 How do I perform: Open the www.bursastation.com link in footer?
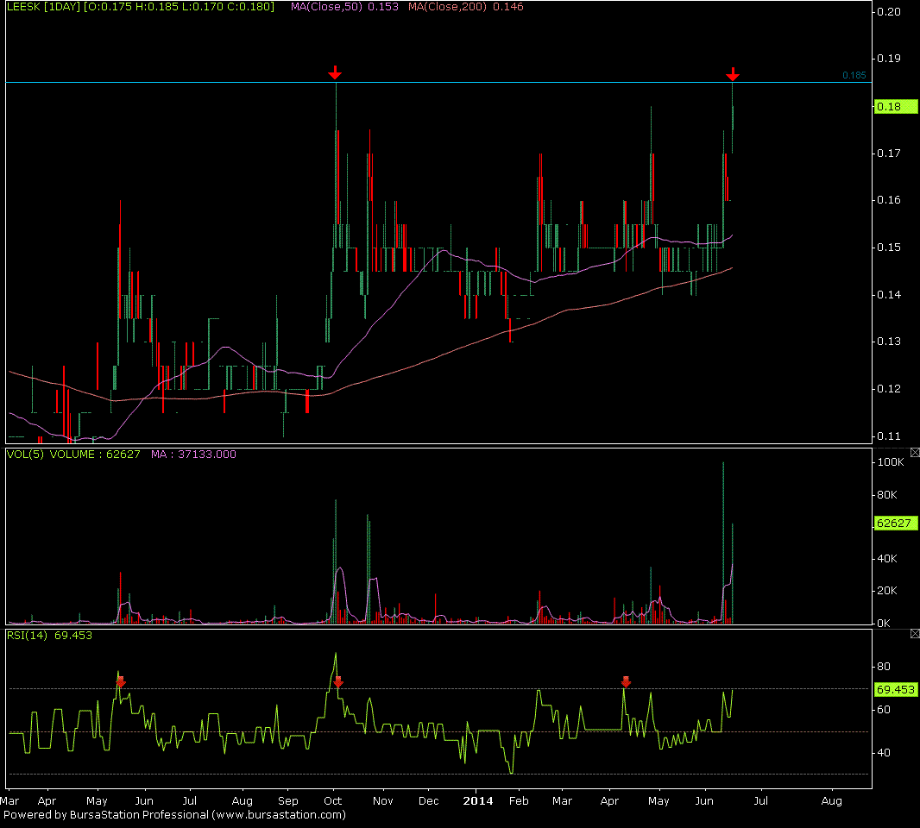point(279,815)
